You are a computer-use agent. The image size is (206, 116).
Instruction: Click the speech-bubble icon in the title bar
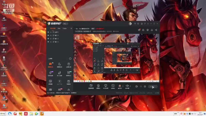pos(138,24)
